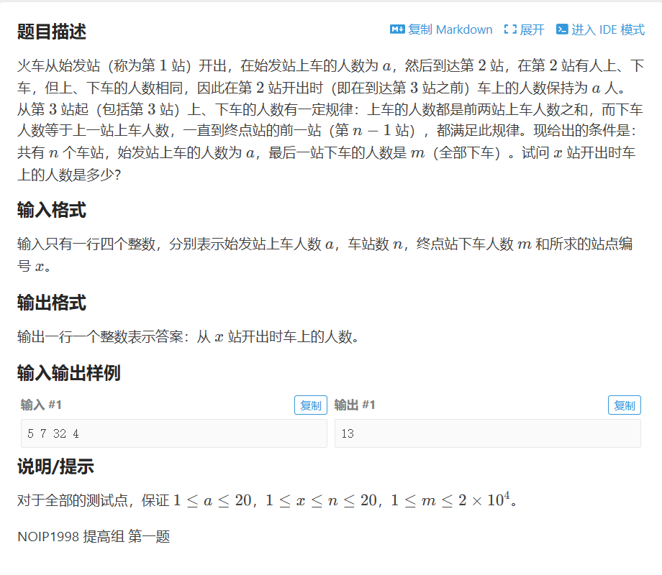Click the sample input text 5 7 32 4
This screenshot has height=575, width=662.
pos(51,431)
